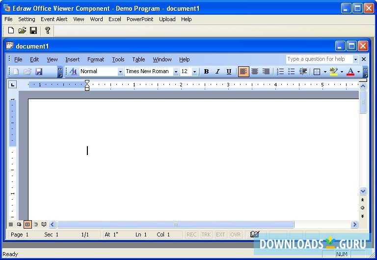The height and width of the screenshot is (260, 377).
Task: Open Word's Tools menu
Action: (x=118, y=59)
